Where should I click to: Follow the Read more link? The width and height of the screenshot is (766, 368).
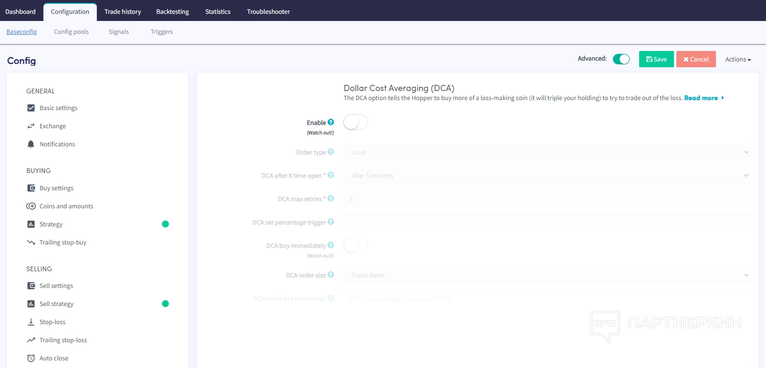[701, 98]
